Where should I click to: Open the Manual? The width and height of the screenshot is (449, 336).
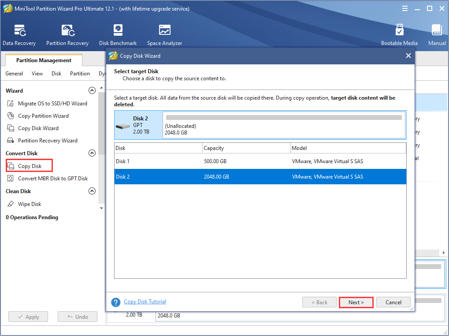tap(437, 35)
